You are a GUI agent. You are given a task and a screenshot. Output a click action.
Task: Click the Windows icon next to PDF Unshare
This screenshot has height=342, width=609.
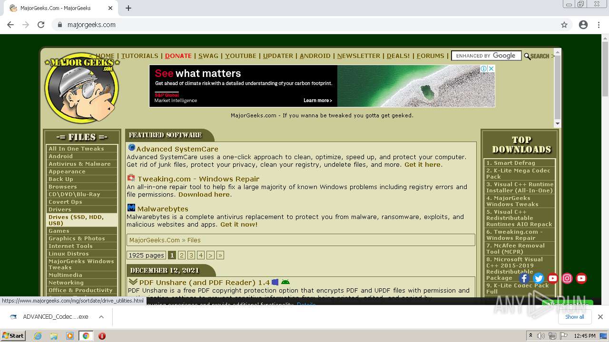pyautogui.click(x=275, y=282)
